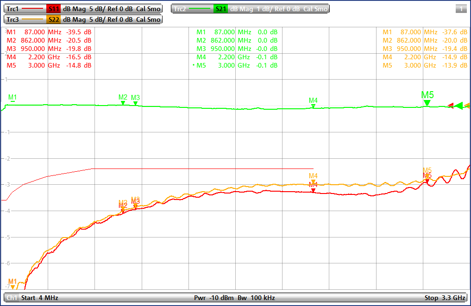Click the diagram number 1 box
Screen dimensions: 471x306
[460, 9]
